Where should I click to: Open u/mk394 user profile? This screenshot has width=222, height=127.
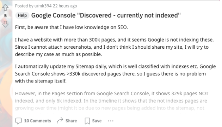tap(43, 6)
